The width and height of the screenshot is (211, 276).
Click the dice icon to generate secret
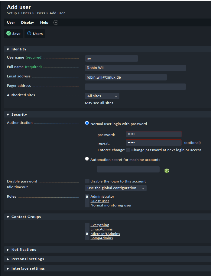pyautogui.click(x=167, y=171)
